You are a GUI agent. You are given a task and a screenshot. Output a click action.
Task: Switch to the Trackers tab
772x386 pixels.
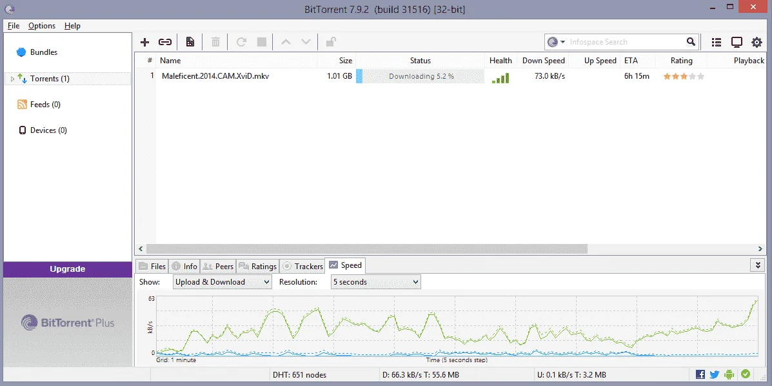pos(302,266)
